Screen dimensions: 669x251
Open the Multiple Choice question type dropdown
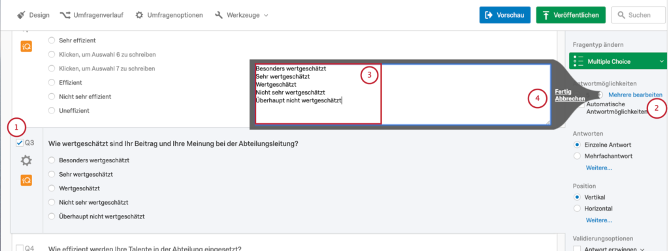tap(618, 62)
